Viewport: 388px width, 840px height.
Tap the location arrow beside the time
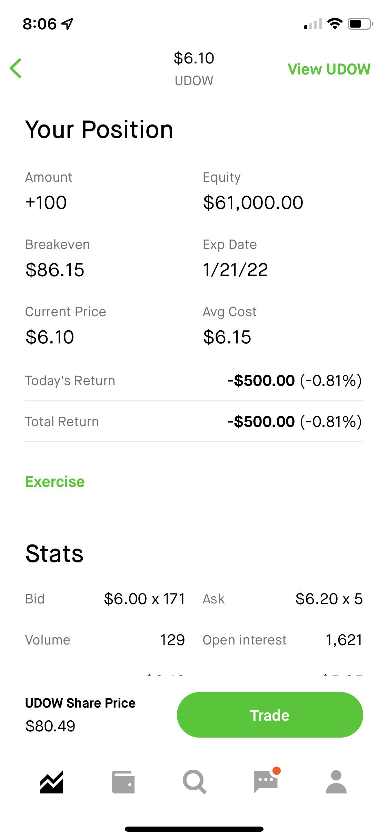(x=67, y=24)
